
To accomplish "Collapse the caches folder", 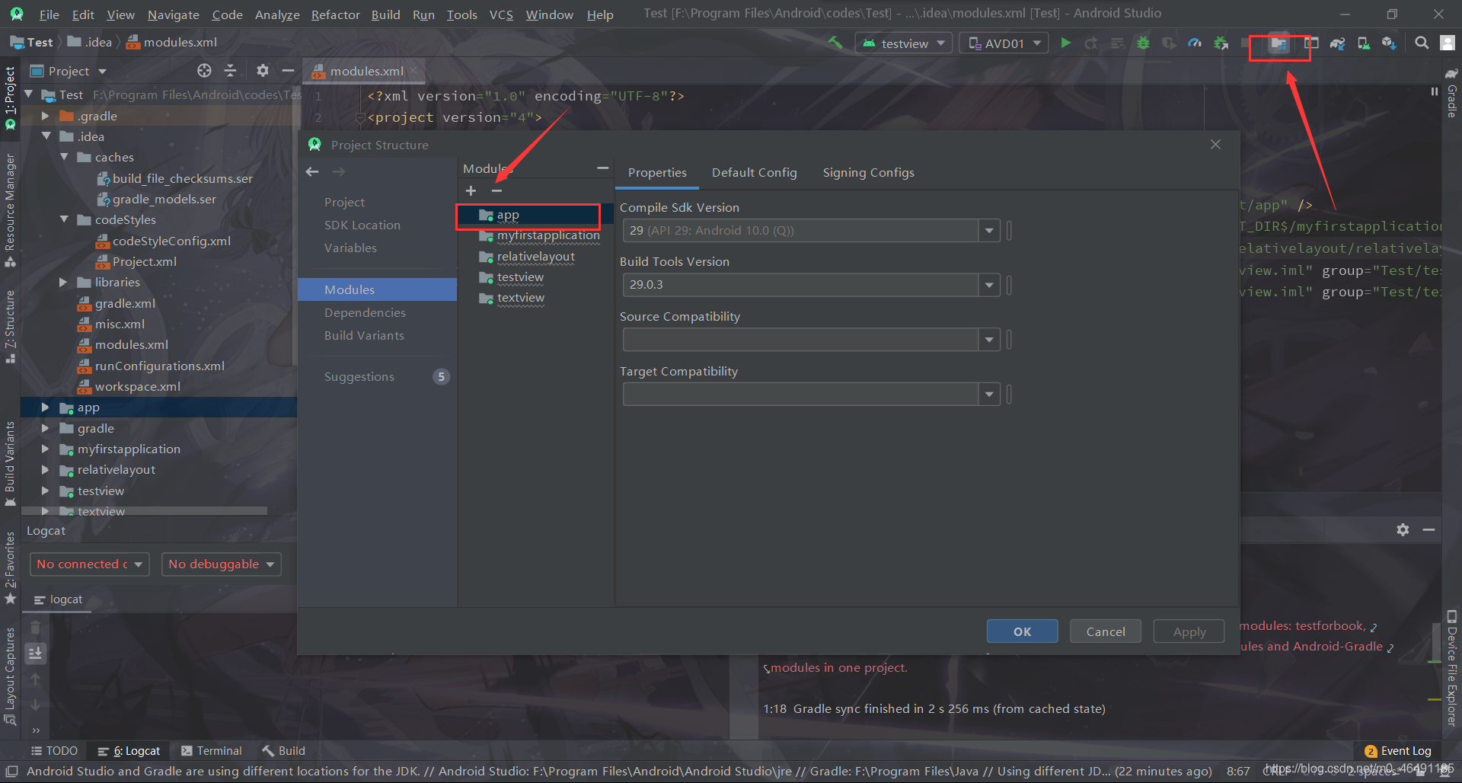I will tap(64, 157).
